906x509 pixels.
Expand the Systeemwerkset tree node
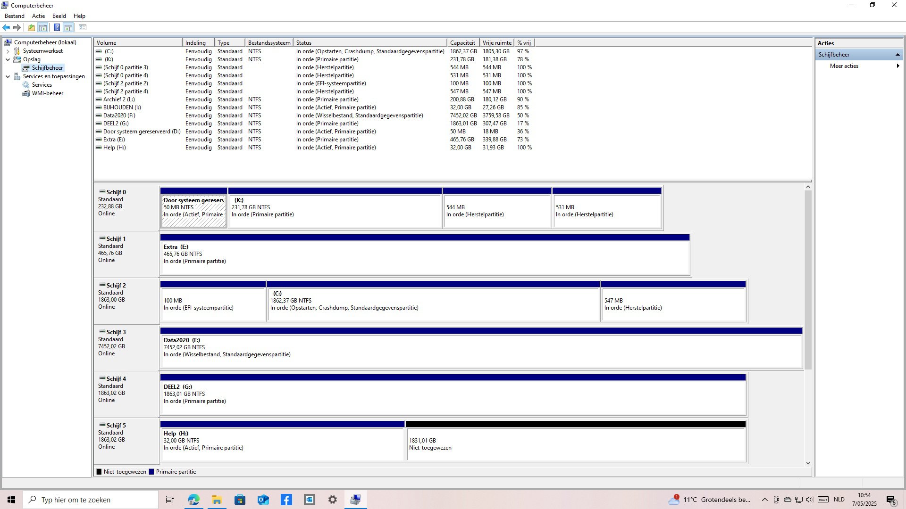tap(8, 51)
